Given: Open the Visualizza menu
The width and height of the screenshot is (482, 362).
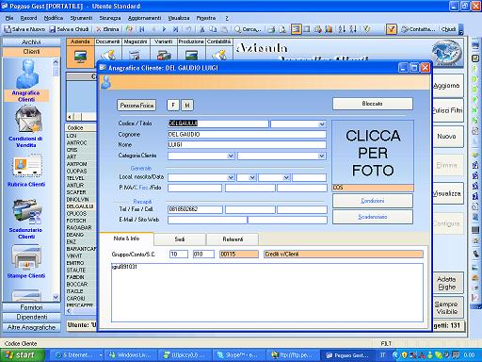Looking at the screenshot, I should point(179,18).
